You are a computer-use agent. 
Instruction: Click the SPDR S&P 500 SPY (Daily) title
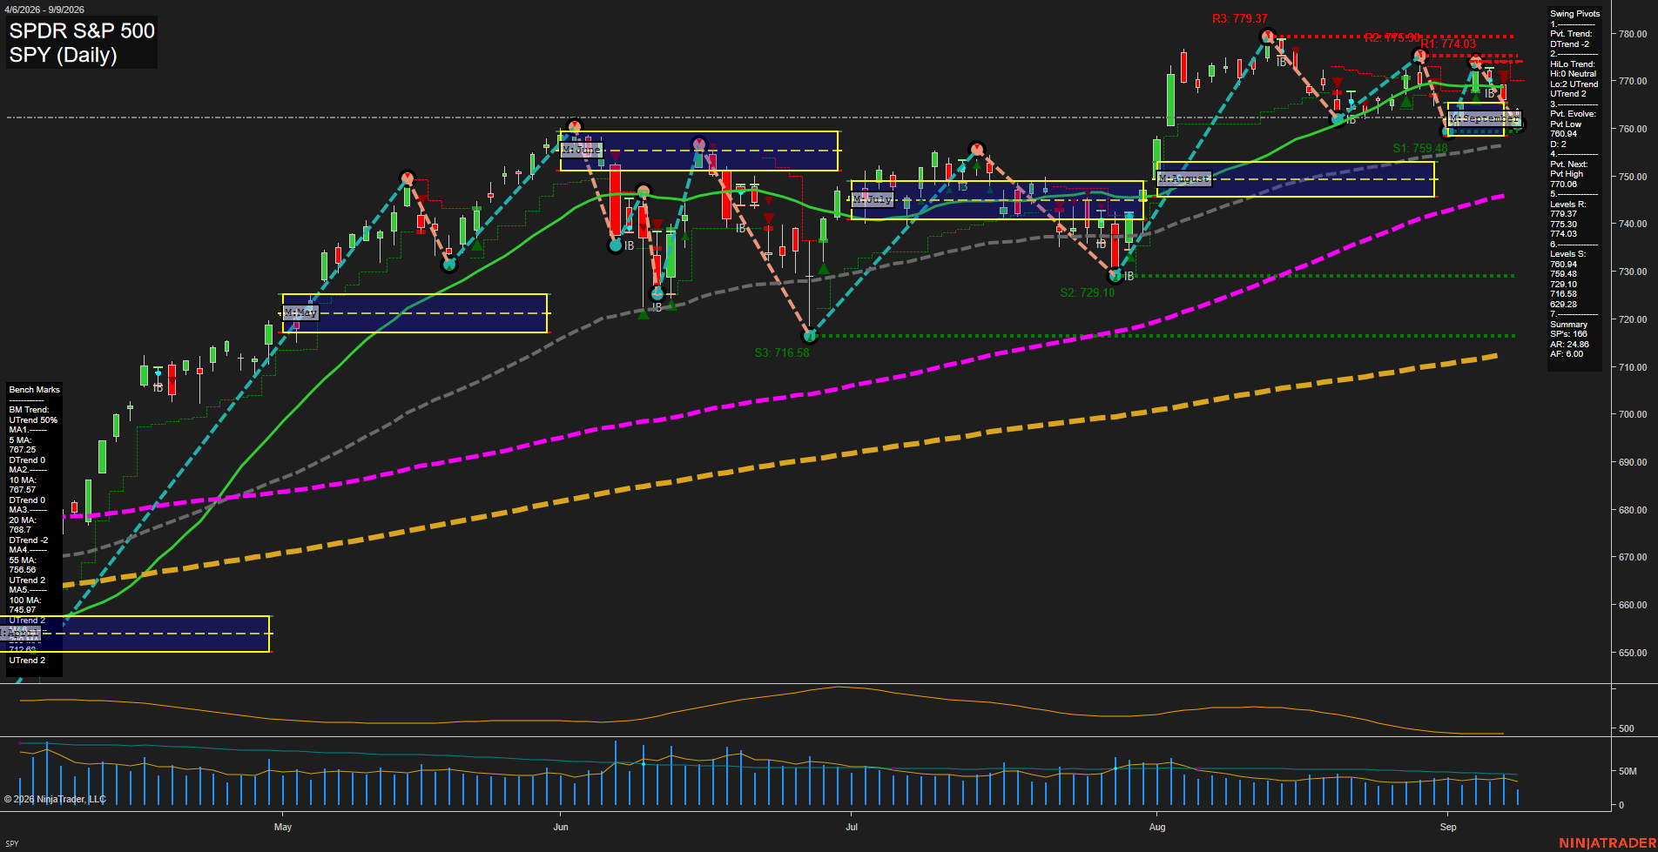[82, 43]
